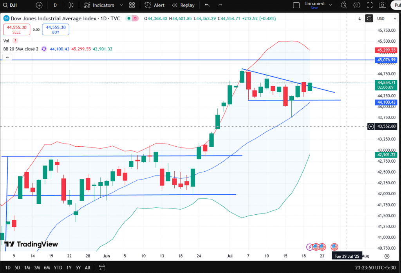
Task: Take a chart snapshot with camera icon
Action: pos(383,5)
